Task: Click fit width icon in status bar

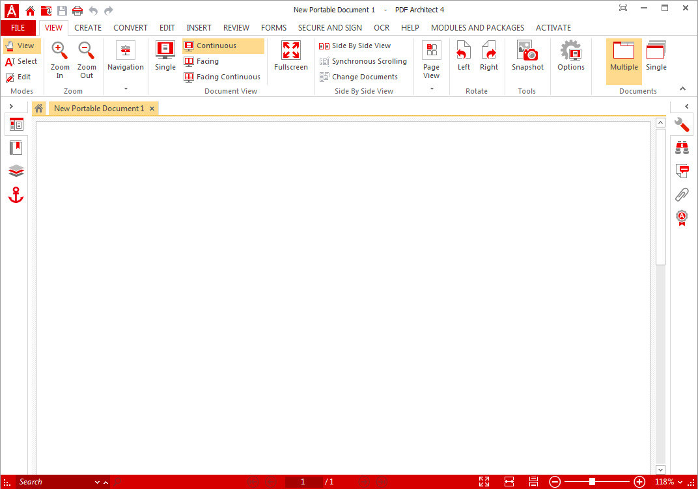Action: [x=509, y=481]
